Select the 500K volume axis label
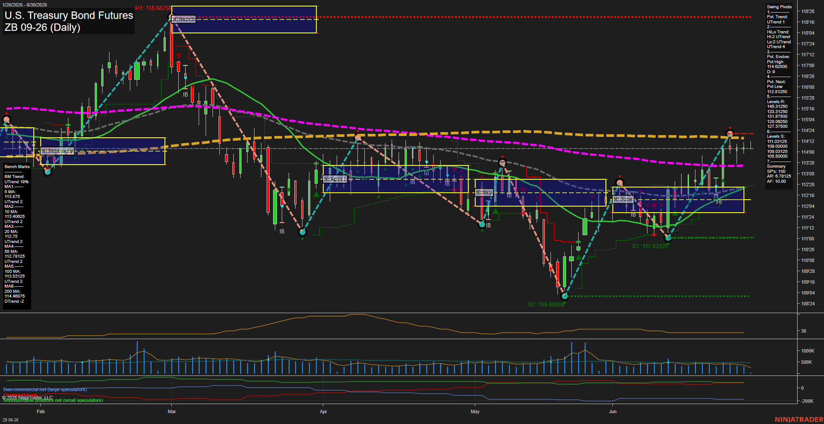Screen dimensions: 824x424 coord(806,362)
